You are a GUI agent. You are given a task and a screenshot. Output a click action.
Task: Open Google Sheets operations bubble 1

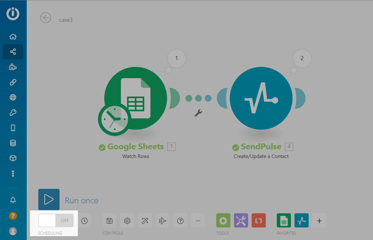[x=176, y=59]
